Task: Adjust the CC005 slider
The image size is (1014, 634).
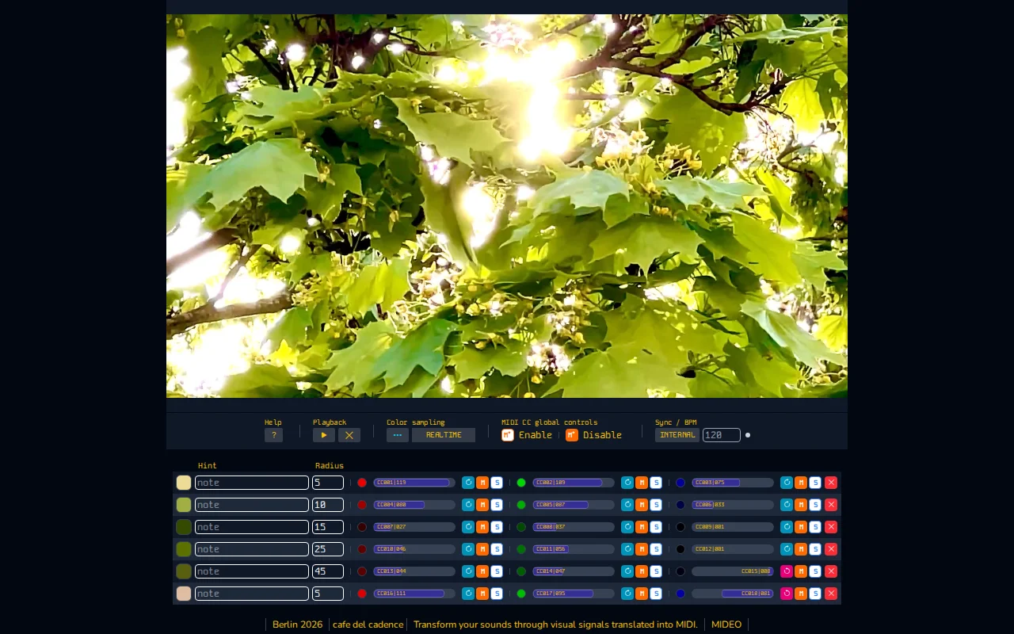Action: pyautogui.click(x=574, y=505)
